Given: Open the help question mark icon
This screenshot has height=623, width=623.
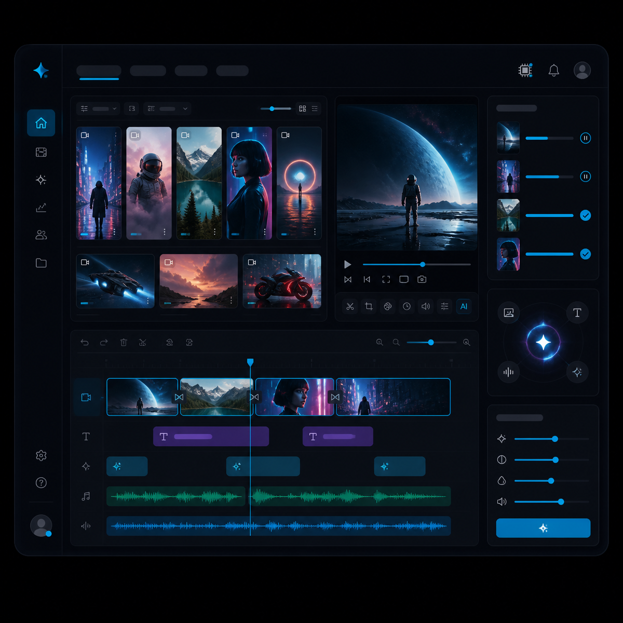Looking at the screenshot, I should pyautogui.click(x=41, y=483).
